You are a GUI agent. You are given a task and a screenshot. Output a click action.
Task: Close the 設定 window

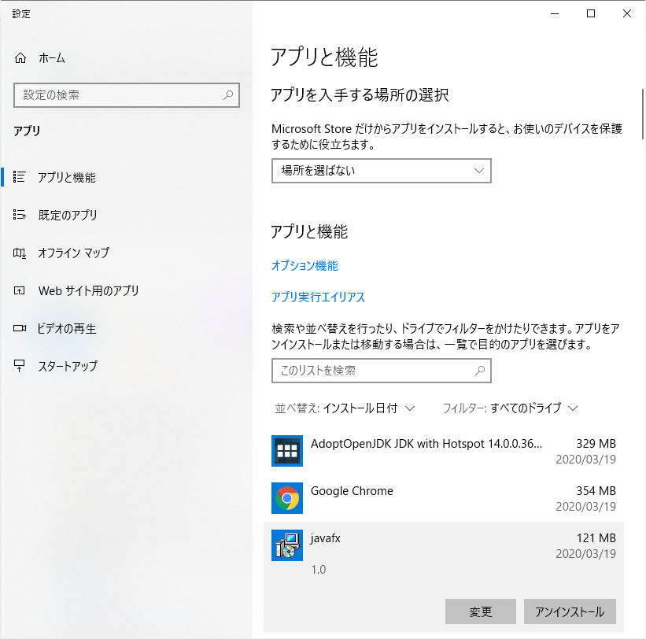pyautogui.click(x=627, y=13)
